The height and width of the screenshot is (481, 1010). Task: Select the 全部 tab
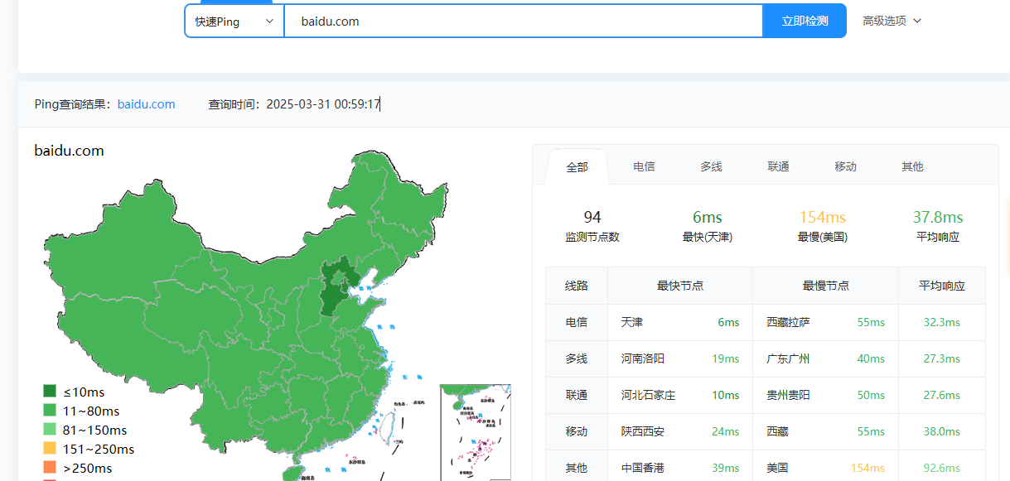pos(577,167)
